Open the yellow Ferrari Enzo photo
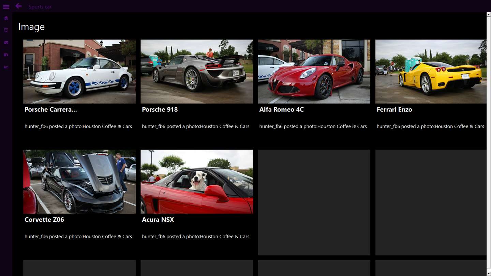 (x=431, y=72)
